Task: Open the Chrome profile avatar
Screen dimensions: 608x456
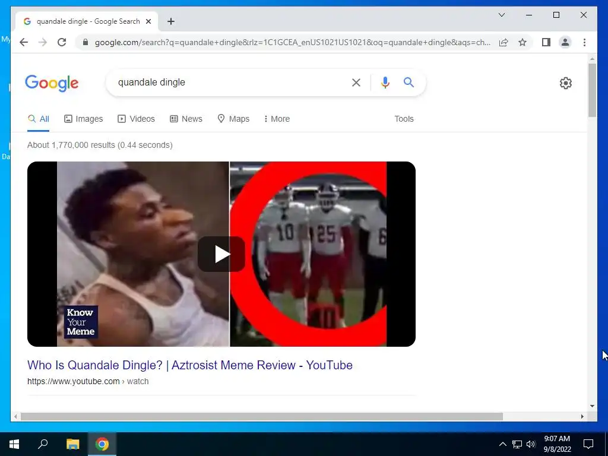Action: 565,42
